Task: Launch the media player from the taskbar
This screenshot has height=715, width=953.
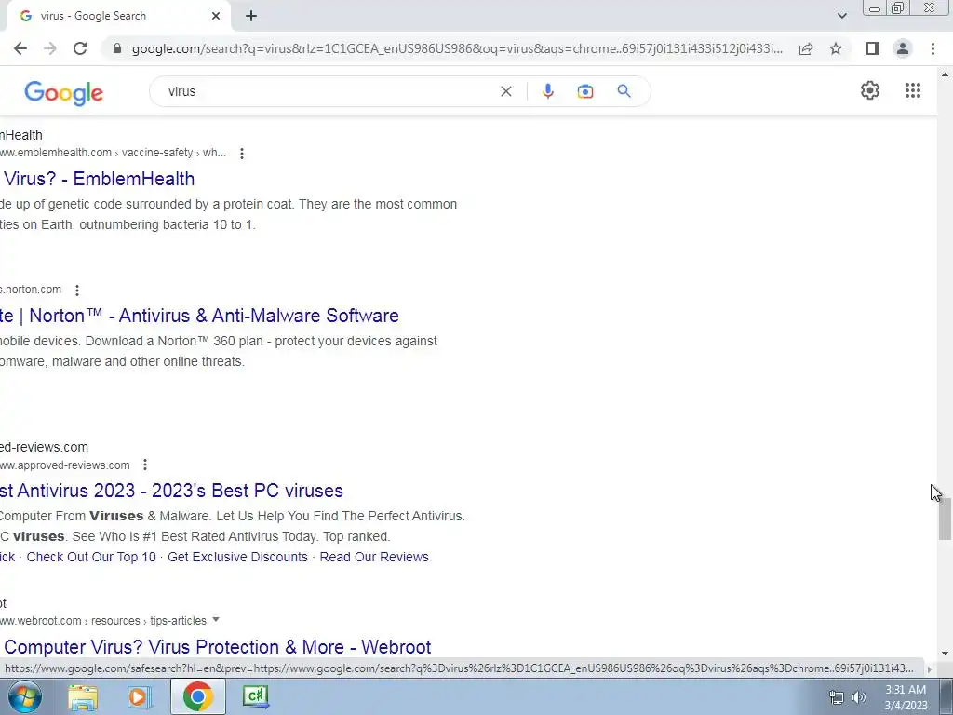Action: (139, 696)
